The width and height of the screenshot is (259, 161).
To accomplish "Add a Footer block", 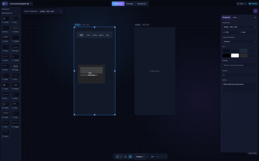I will (x=15, y=48).
